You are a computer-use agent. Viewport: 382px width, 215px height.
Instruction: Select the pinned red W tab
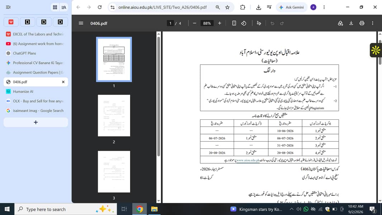click(11, 22)
